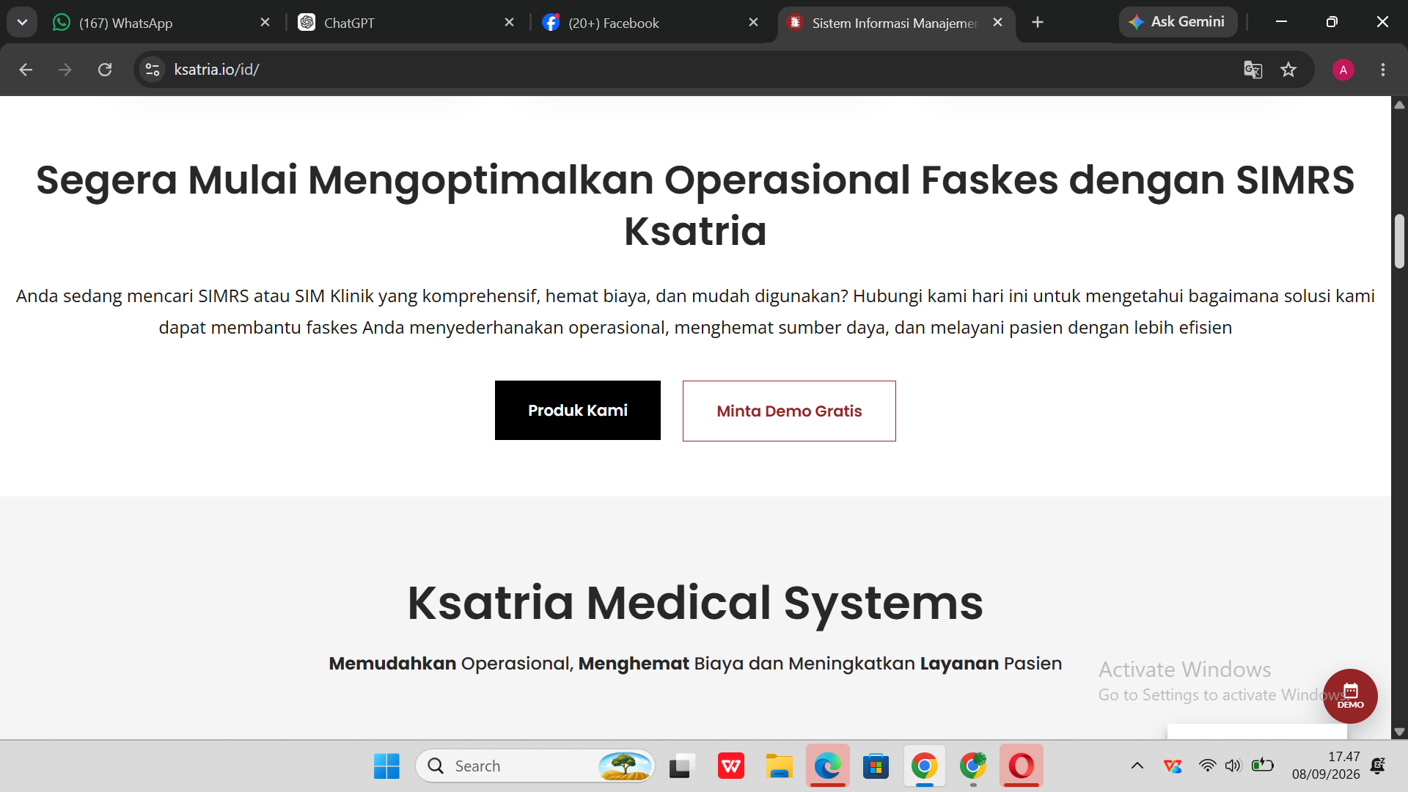Open the Chrome profile avatar A

coord(1343,70)
